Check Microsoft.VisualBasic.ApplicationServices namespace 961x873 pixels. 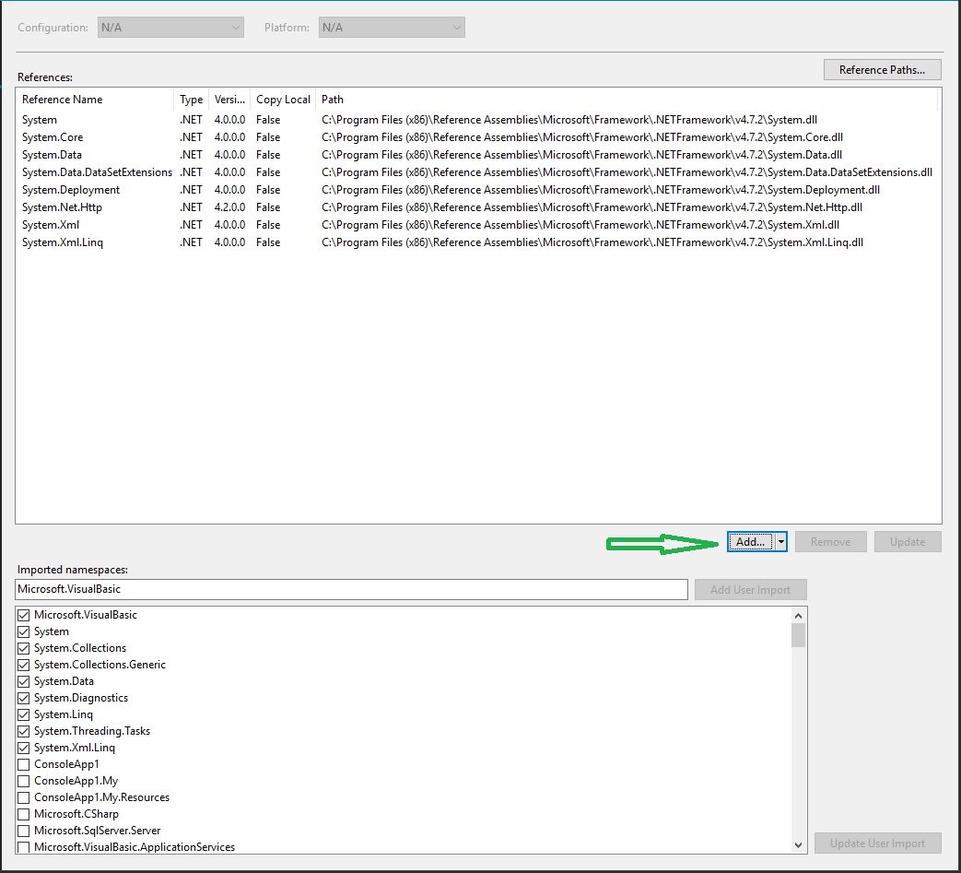(24, 847)
